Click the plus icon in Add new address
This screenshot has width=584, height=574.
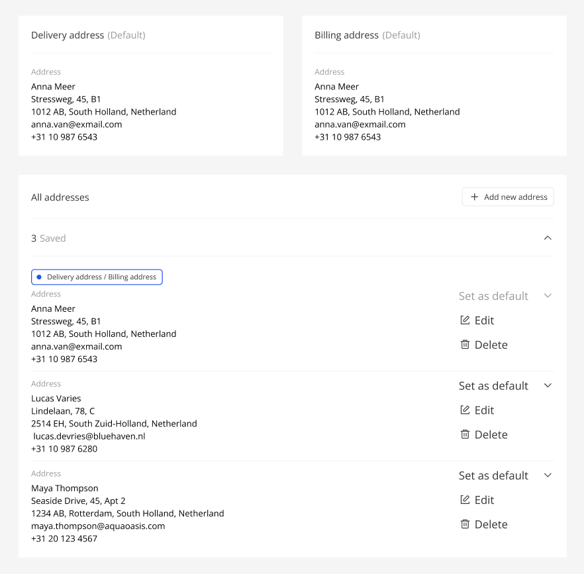[474, 197]
